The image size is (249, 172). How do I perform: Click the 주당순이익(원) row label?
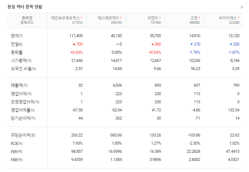click(x=23, y=135)
